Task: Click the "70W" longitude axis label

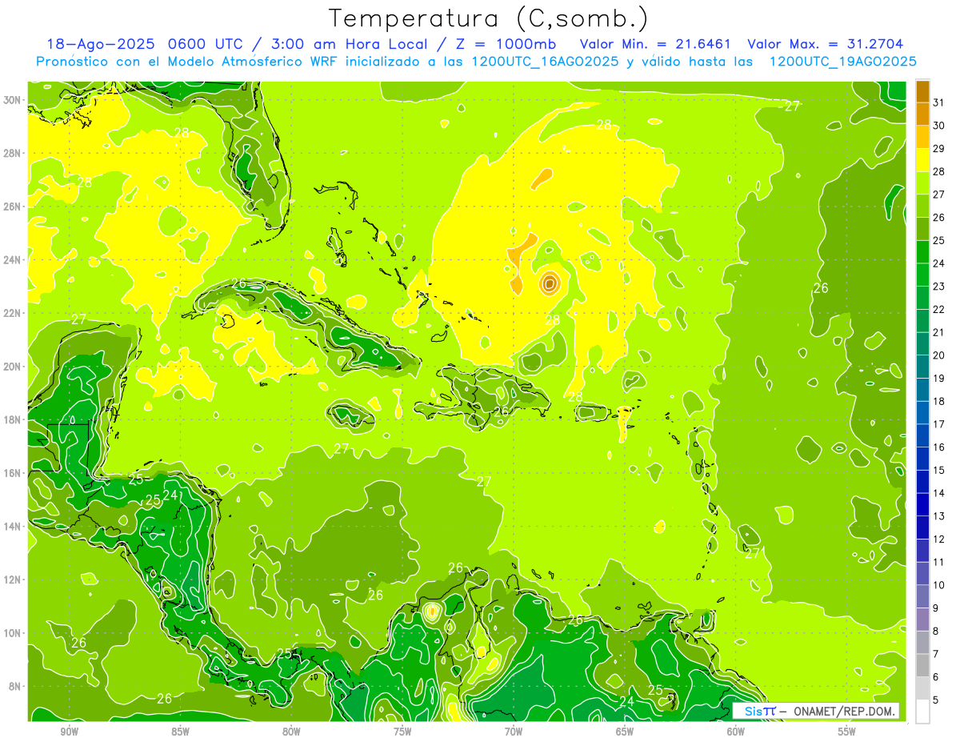Action: pos(514,732)
